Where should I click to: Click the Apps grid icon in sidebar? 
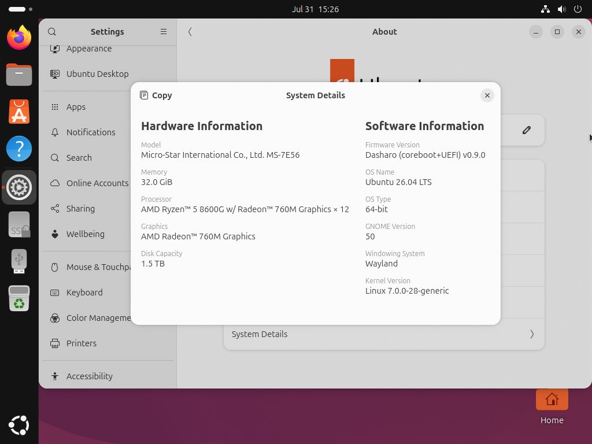pyautogui.click(x=55, y=107)
